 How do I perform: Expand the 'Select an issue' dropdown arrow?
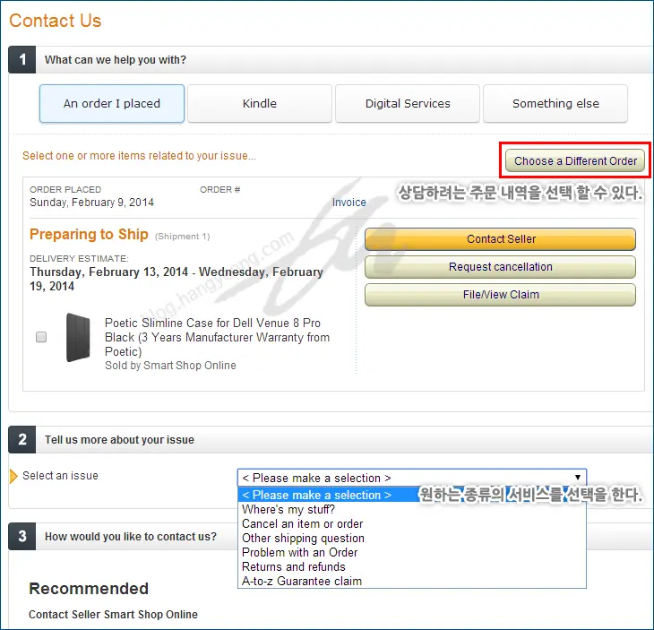(579, 478)
